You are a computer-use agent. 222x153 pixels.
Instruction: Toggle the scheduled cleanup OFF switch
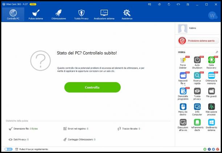coord(8,149)
